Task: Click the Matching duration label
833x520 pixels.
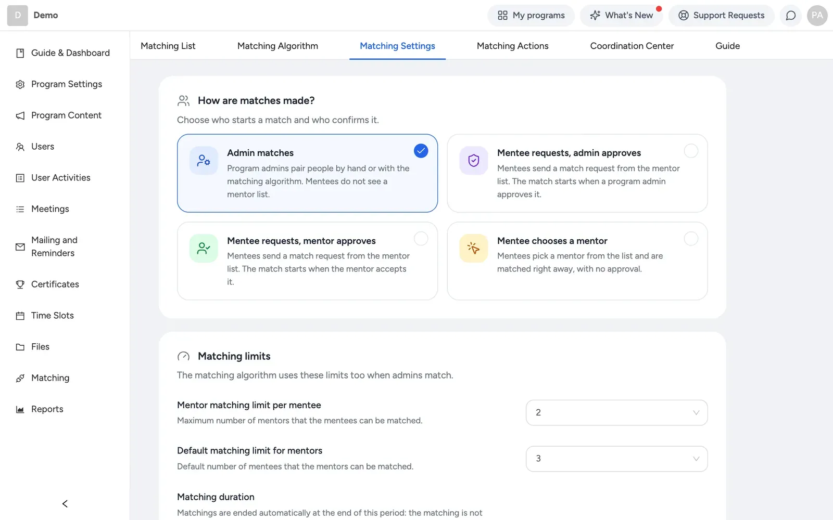Action: point(216,497)
